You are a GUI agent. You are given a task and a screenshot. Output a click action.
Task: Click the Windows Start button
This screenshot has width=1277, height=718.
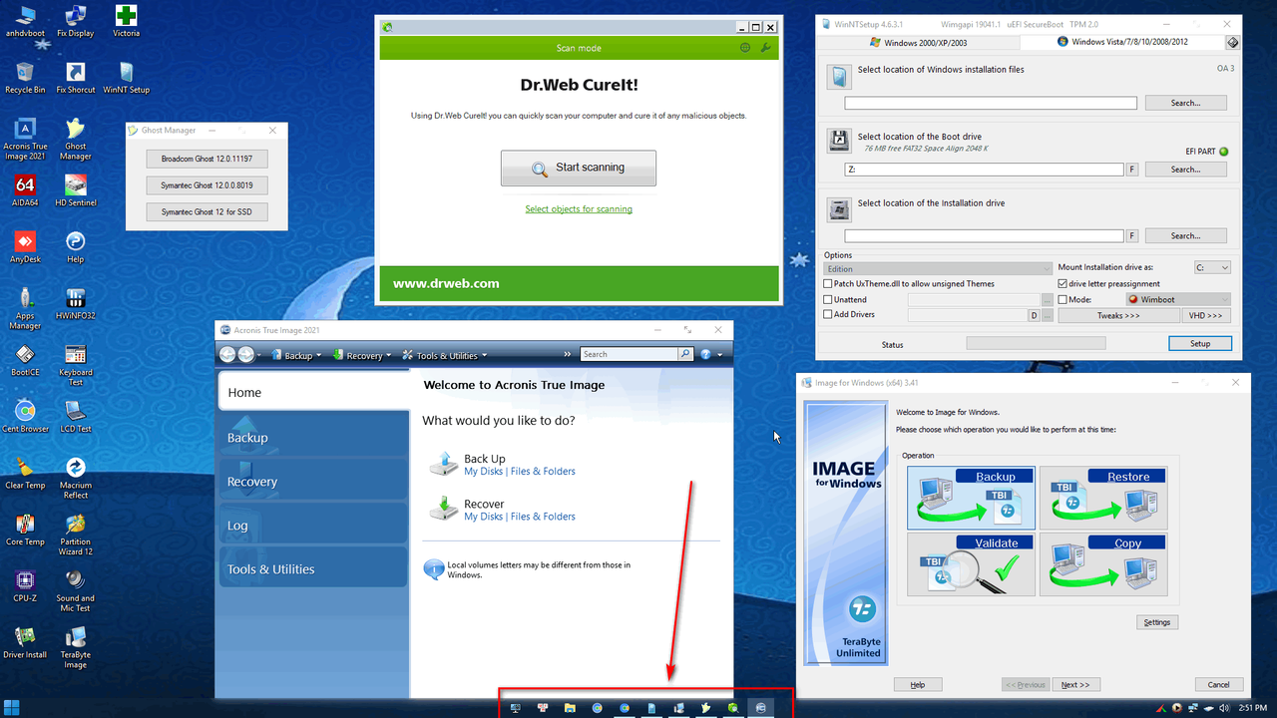click(14, 708)
